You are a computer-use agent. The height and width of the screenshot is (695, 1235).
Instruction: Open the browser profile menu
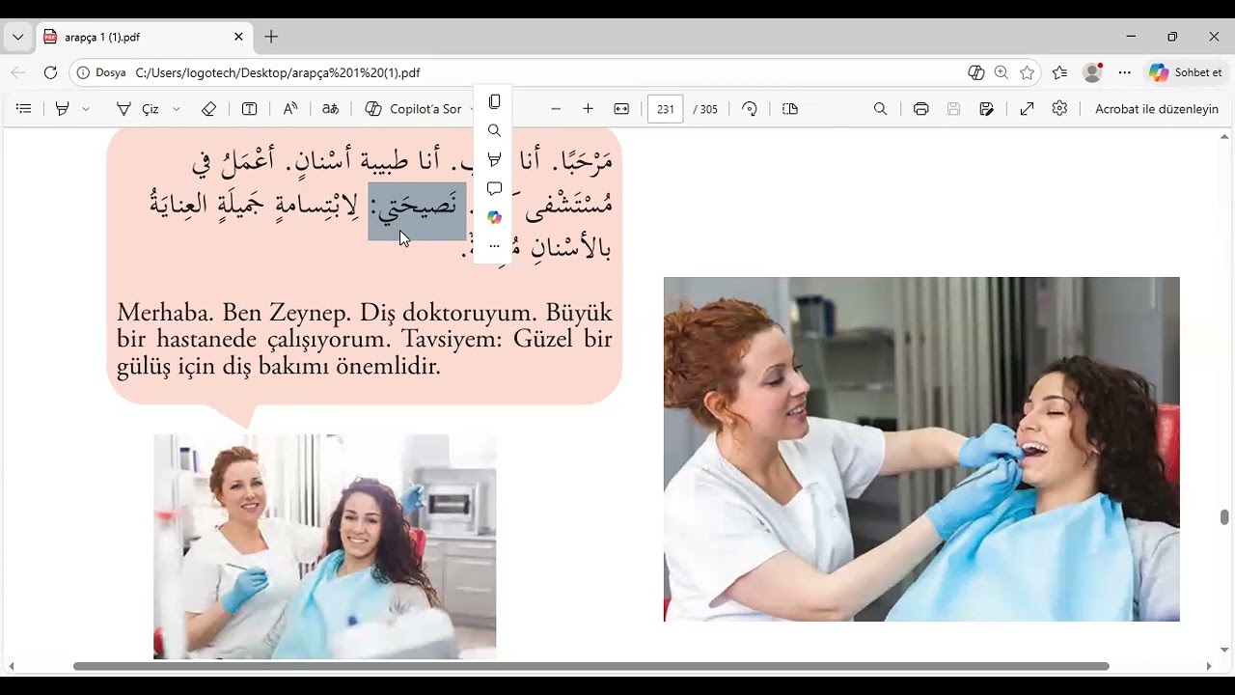tap(1092, 72)
